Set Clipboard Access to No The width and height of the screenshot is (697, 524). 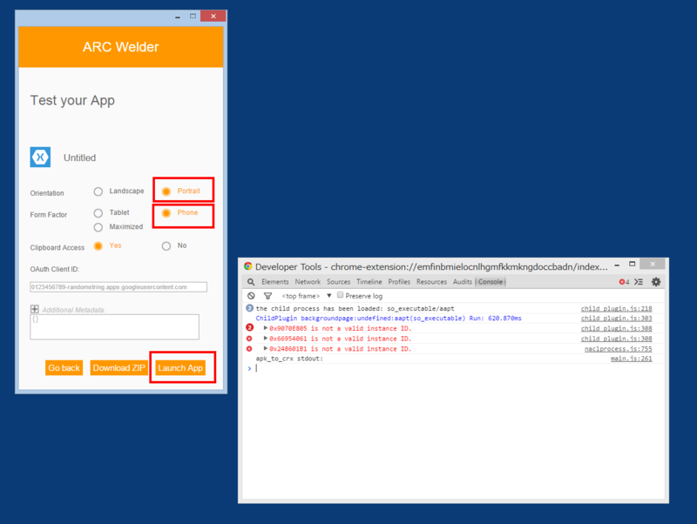166,246
